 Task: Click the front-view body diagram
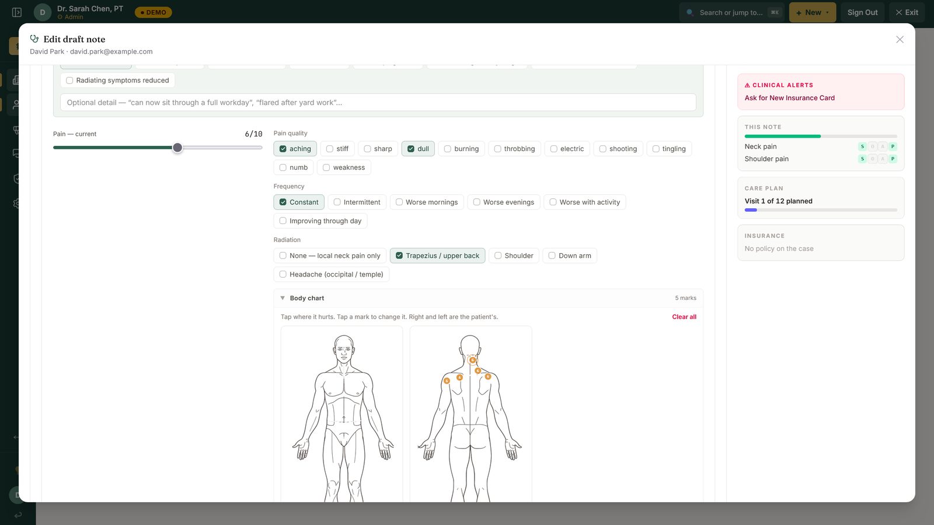coord(342,414)
